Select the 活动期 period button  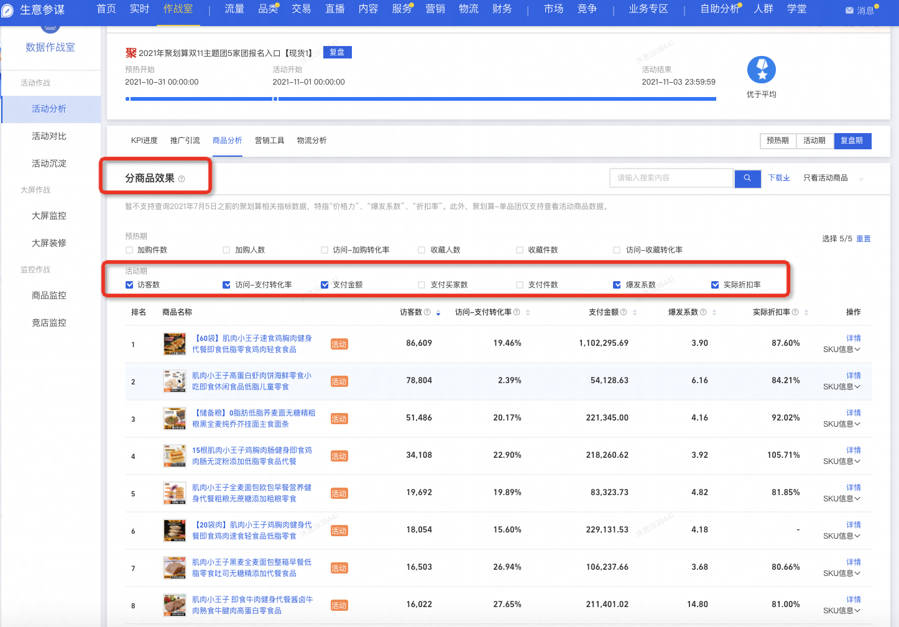814,141
